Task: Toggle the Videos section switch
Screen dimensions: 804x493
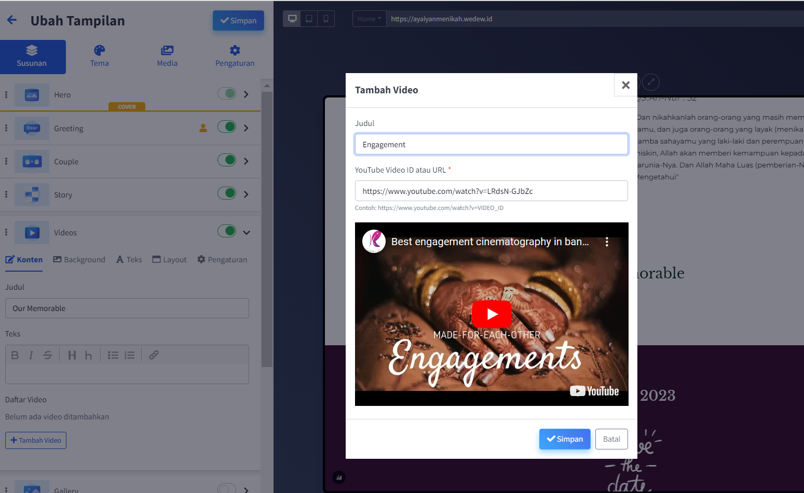Action: pos(227,231)
